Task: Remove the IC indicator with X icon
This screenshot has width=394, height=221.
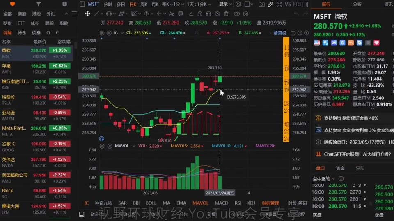Action: (x=109, y=33)
